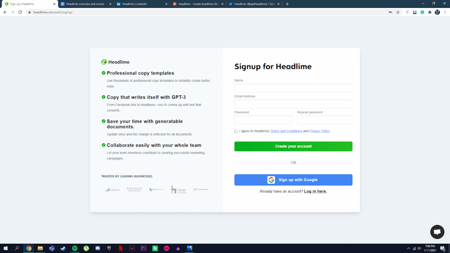
Task: Open Chrome's three-dot menu
Action: point(445,12)
